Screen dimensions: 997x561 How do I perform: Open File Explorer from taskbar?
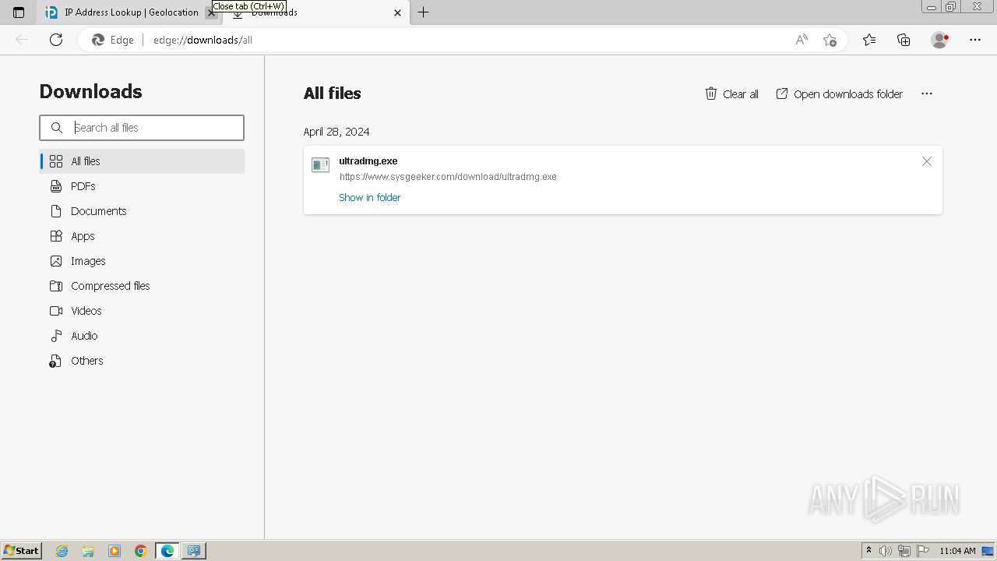[x=88, y=551]
